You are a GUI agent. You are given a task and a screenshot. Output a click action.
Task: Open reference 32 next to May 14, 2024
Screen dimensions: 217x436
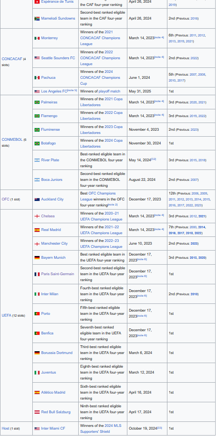(x=153, y=159)
